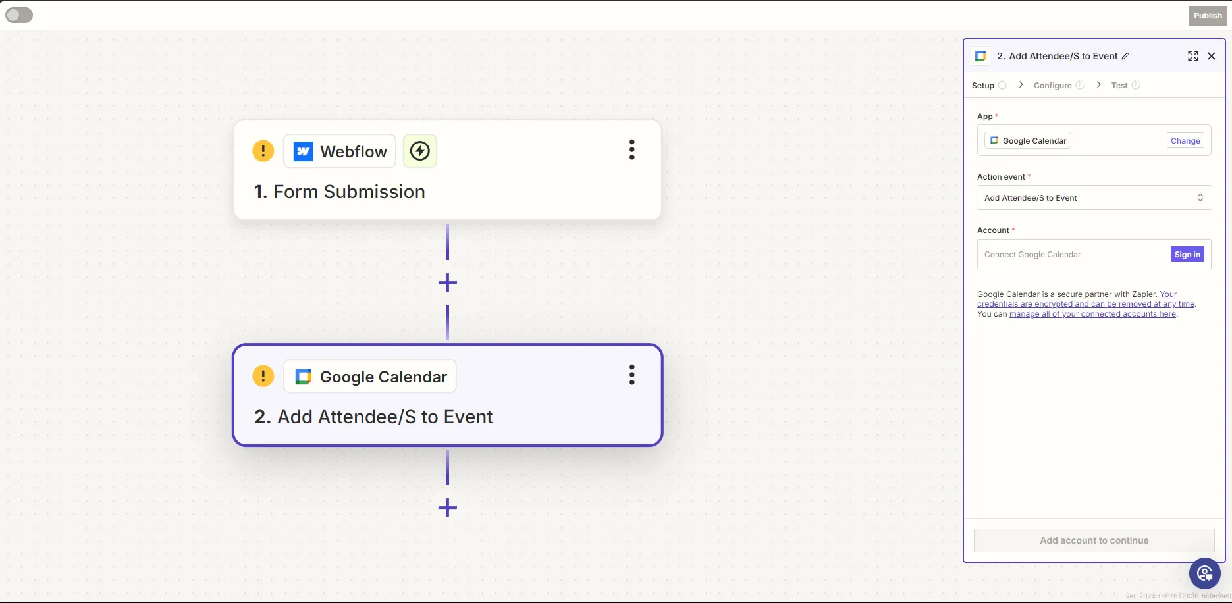
Task: Add a step between Webflow and Google Calendar
Action: click(x=448, y=283)
